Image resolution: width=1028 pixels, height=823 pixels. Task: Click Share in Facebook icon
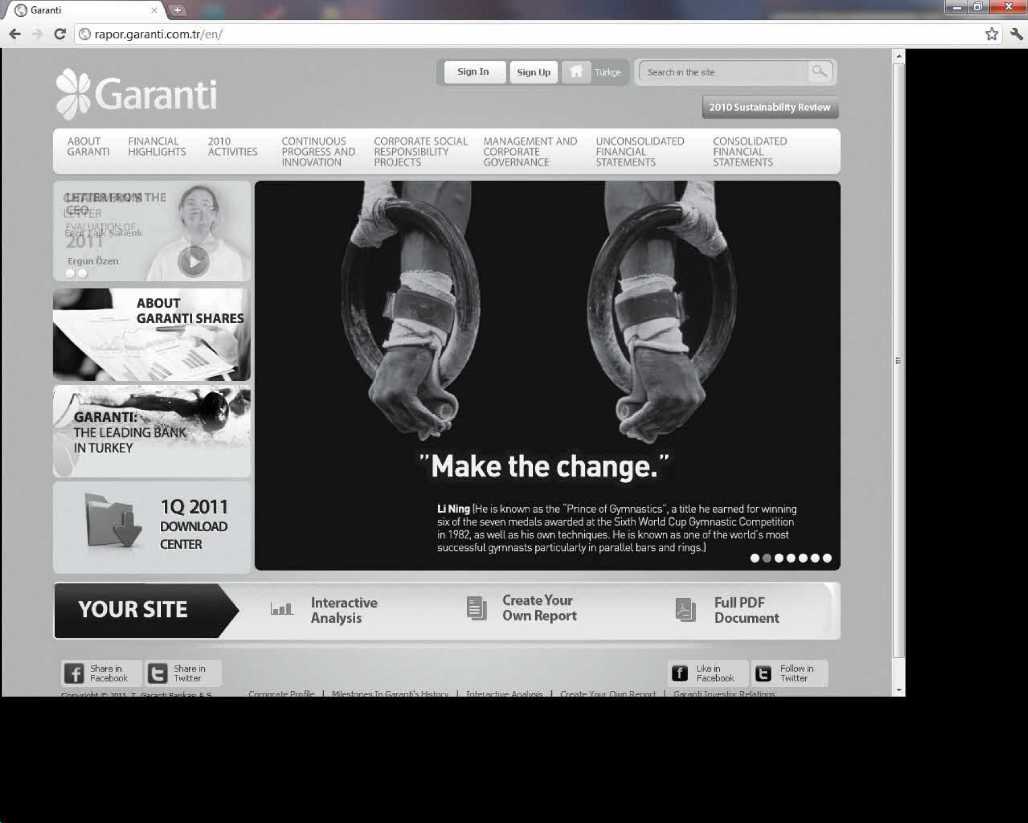(74, 673)
